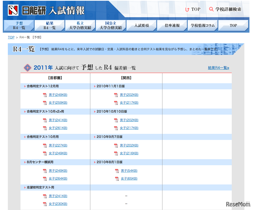Click the 日能研 入試情報 site title
254x210 pixels.
(x=53, y=10)
